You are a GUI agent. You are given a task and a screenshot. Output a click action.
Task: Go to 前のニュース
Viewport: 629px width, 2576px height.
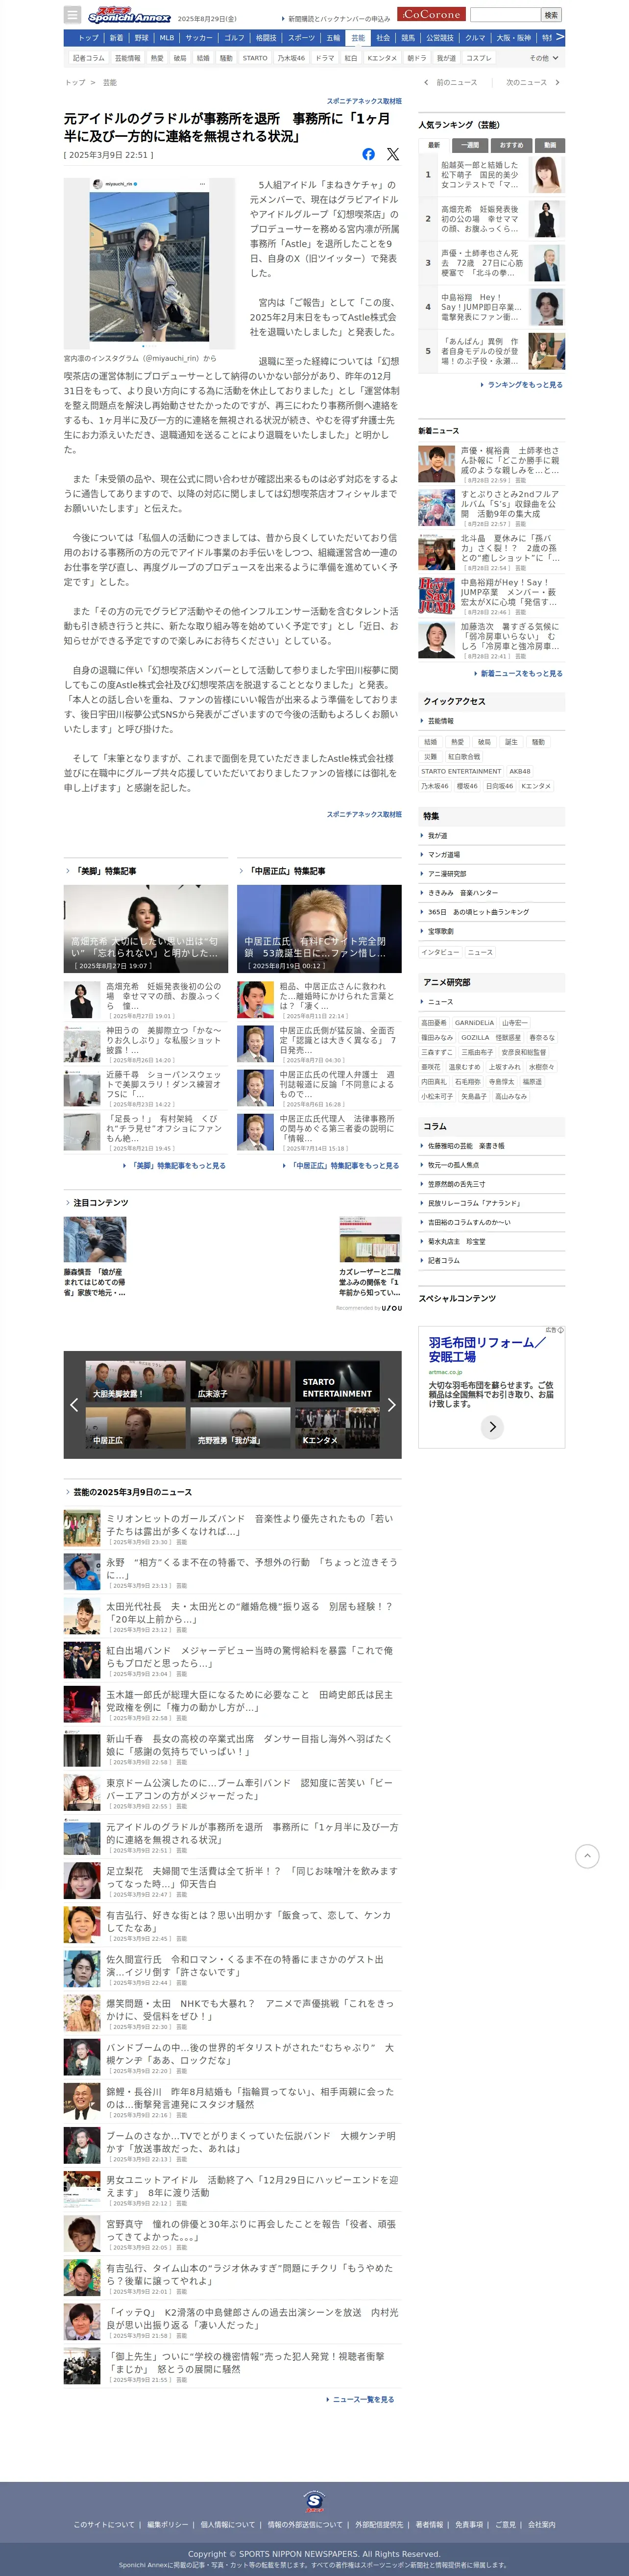click(452, 83)
